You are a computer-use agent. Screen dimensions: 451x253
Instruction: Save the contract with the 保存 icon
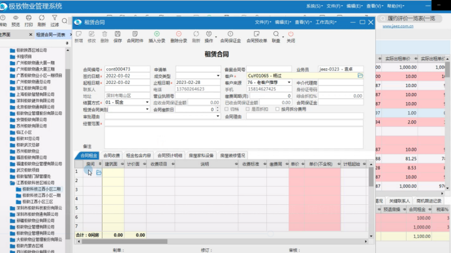[117, 34]
